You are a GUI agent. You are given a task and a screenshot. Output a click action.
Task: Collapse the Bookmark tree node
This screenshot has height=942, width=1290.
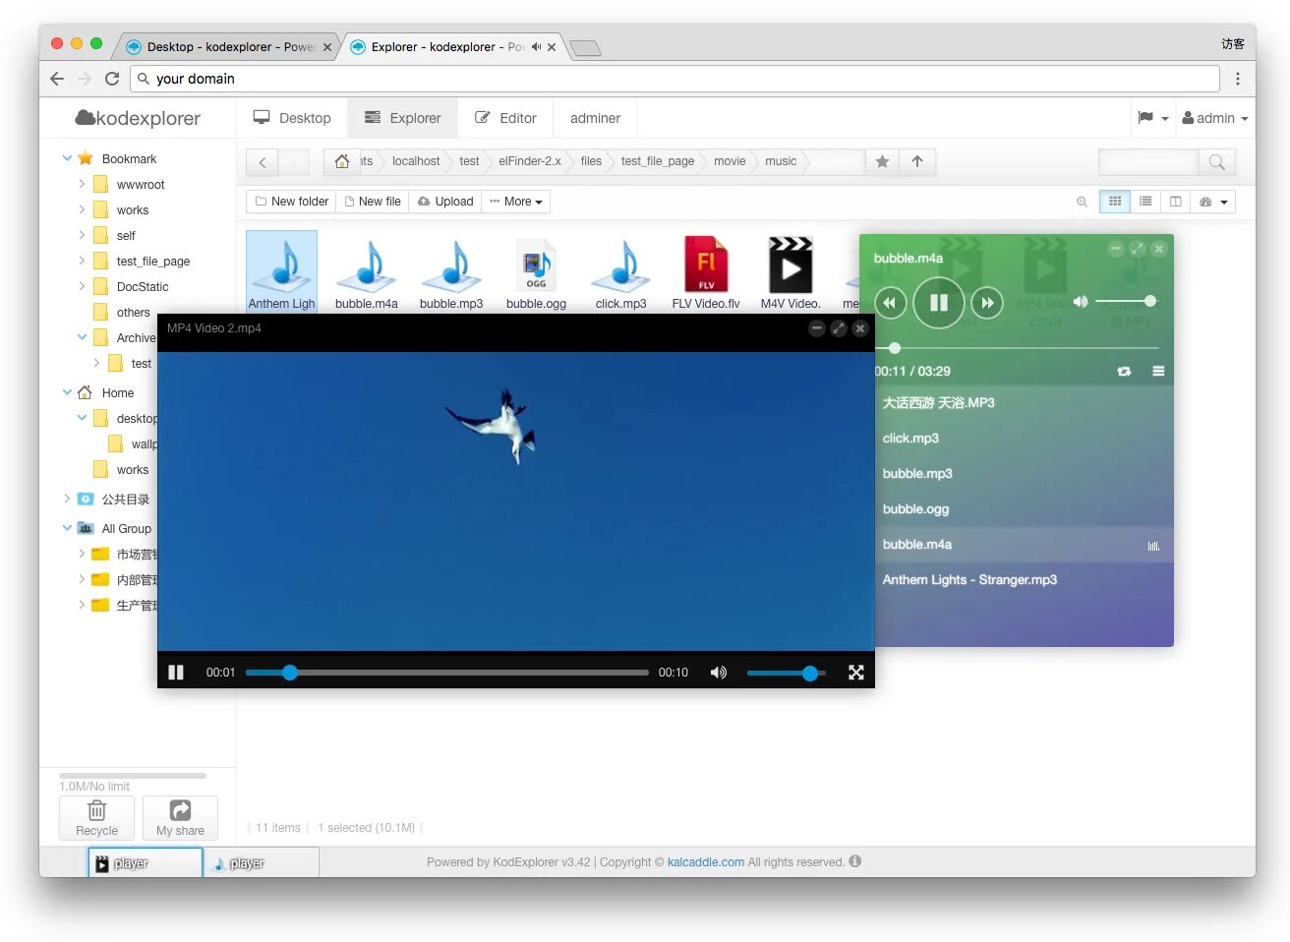point(68,158)
